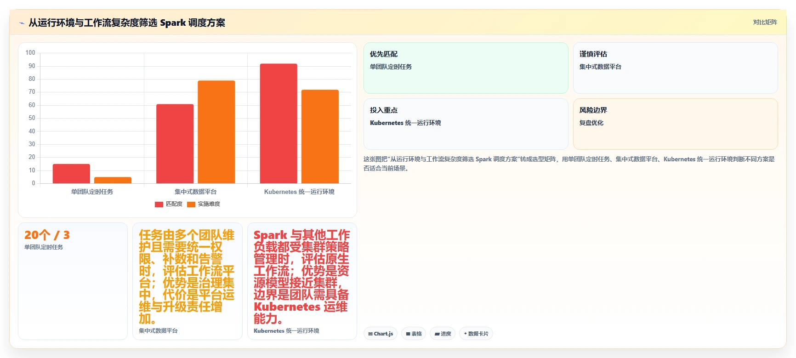
Task: Click the orange bar for 集中式数据平台
Action: coord(216,132)
